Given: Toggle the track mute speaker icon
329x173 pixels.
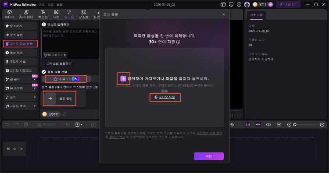Looking at the screenshot, I should [21, 149].
